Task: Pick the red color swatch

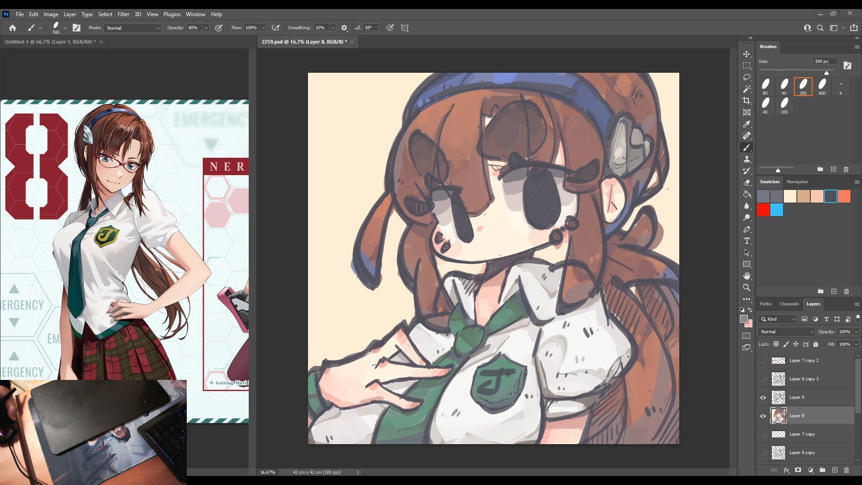Action: point(763,210)
